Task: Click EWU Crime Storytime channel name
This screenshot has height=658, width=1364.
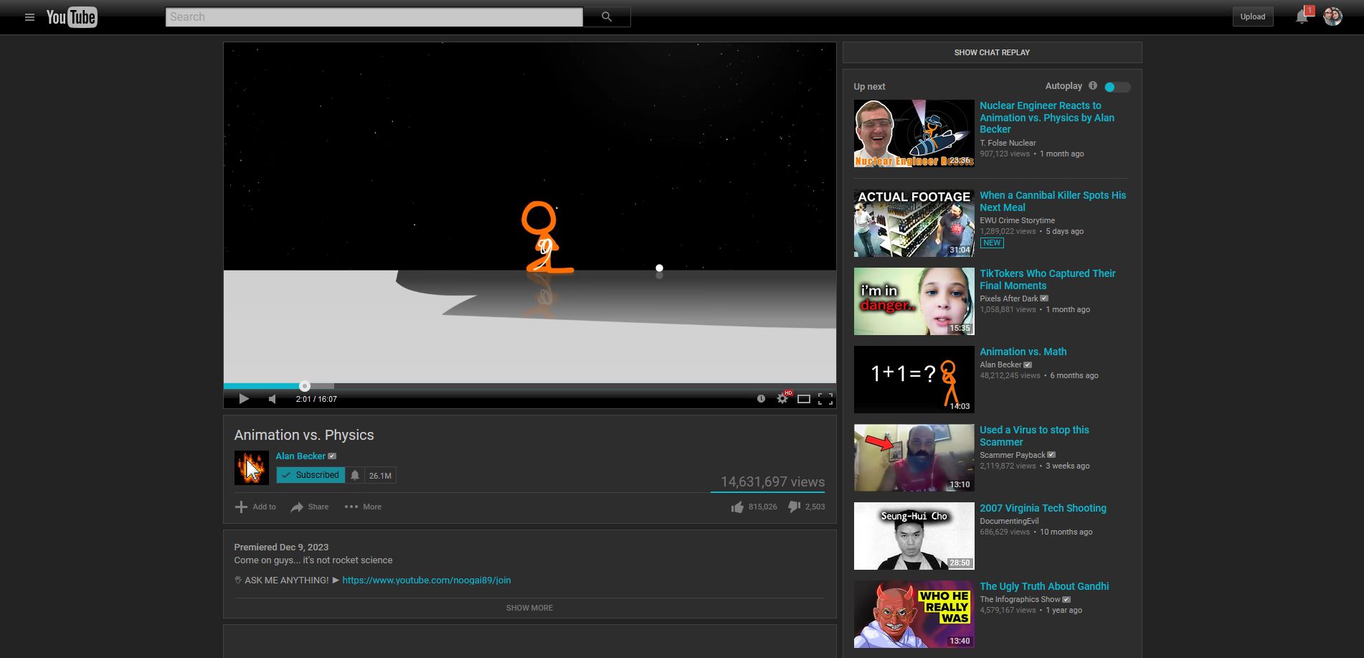Action: (1017, 220)
